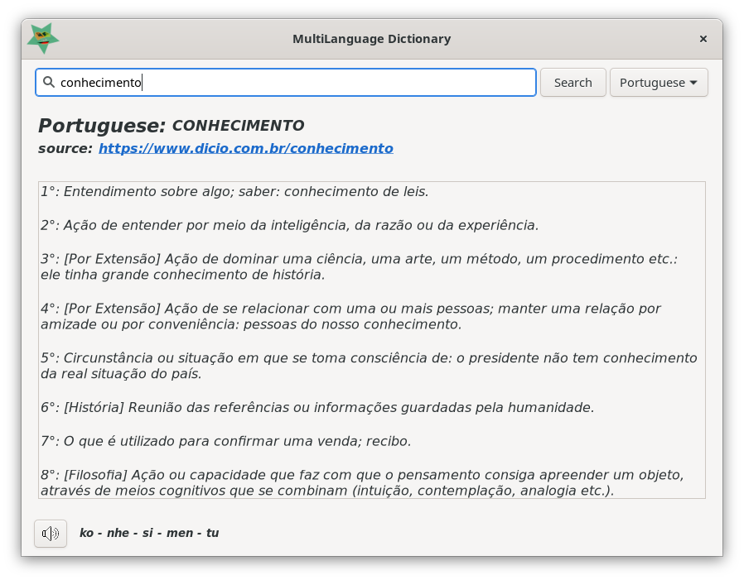Click the magnifier icon in search field
The image size is (744, 580).
pos(48,82)
